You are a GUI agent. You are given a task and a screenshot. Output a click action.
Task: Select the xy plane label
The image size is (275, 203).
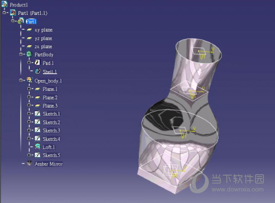[x=44, y=30]
